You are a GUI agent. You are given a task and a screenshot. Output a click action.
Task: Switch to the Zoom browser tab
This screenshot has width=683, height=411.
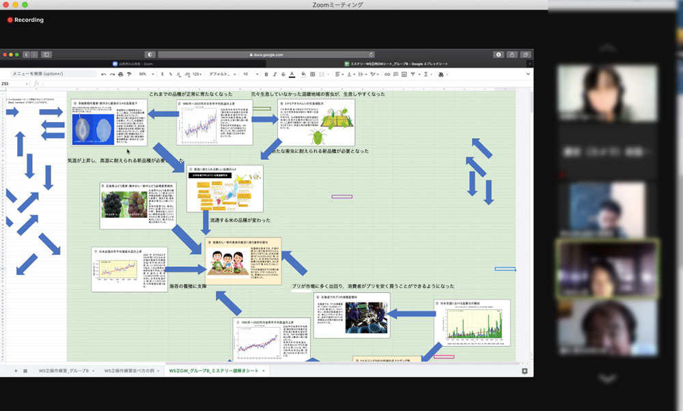coord(135,63)
